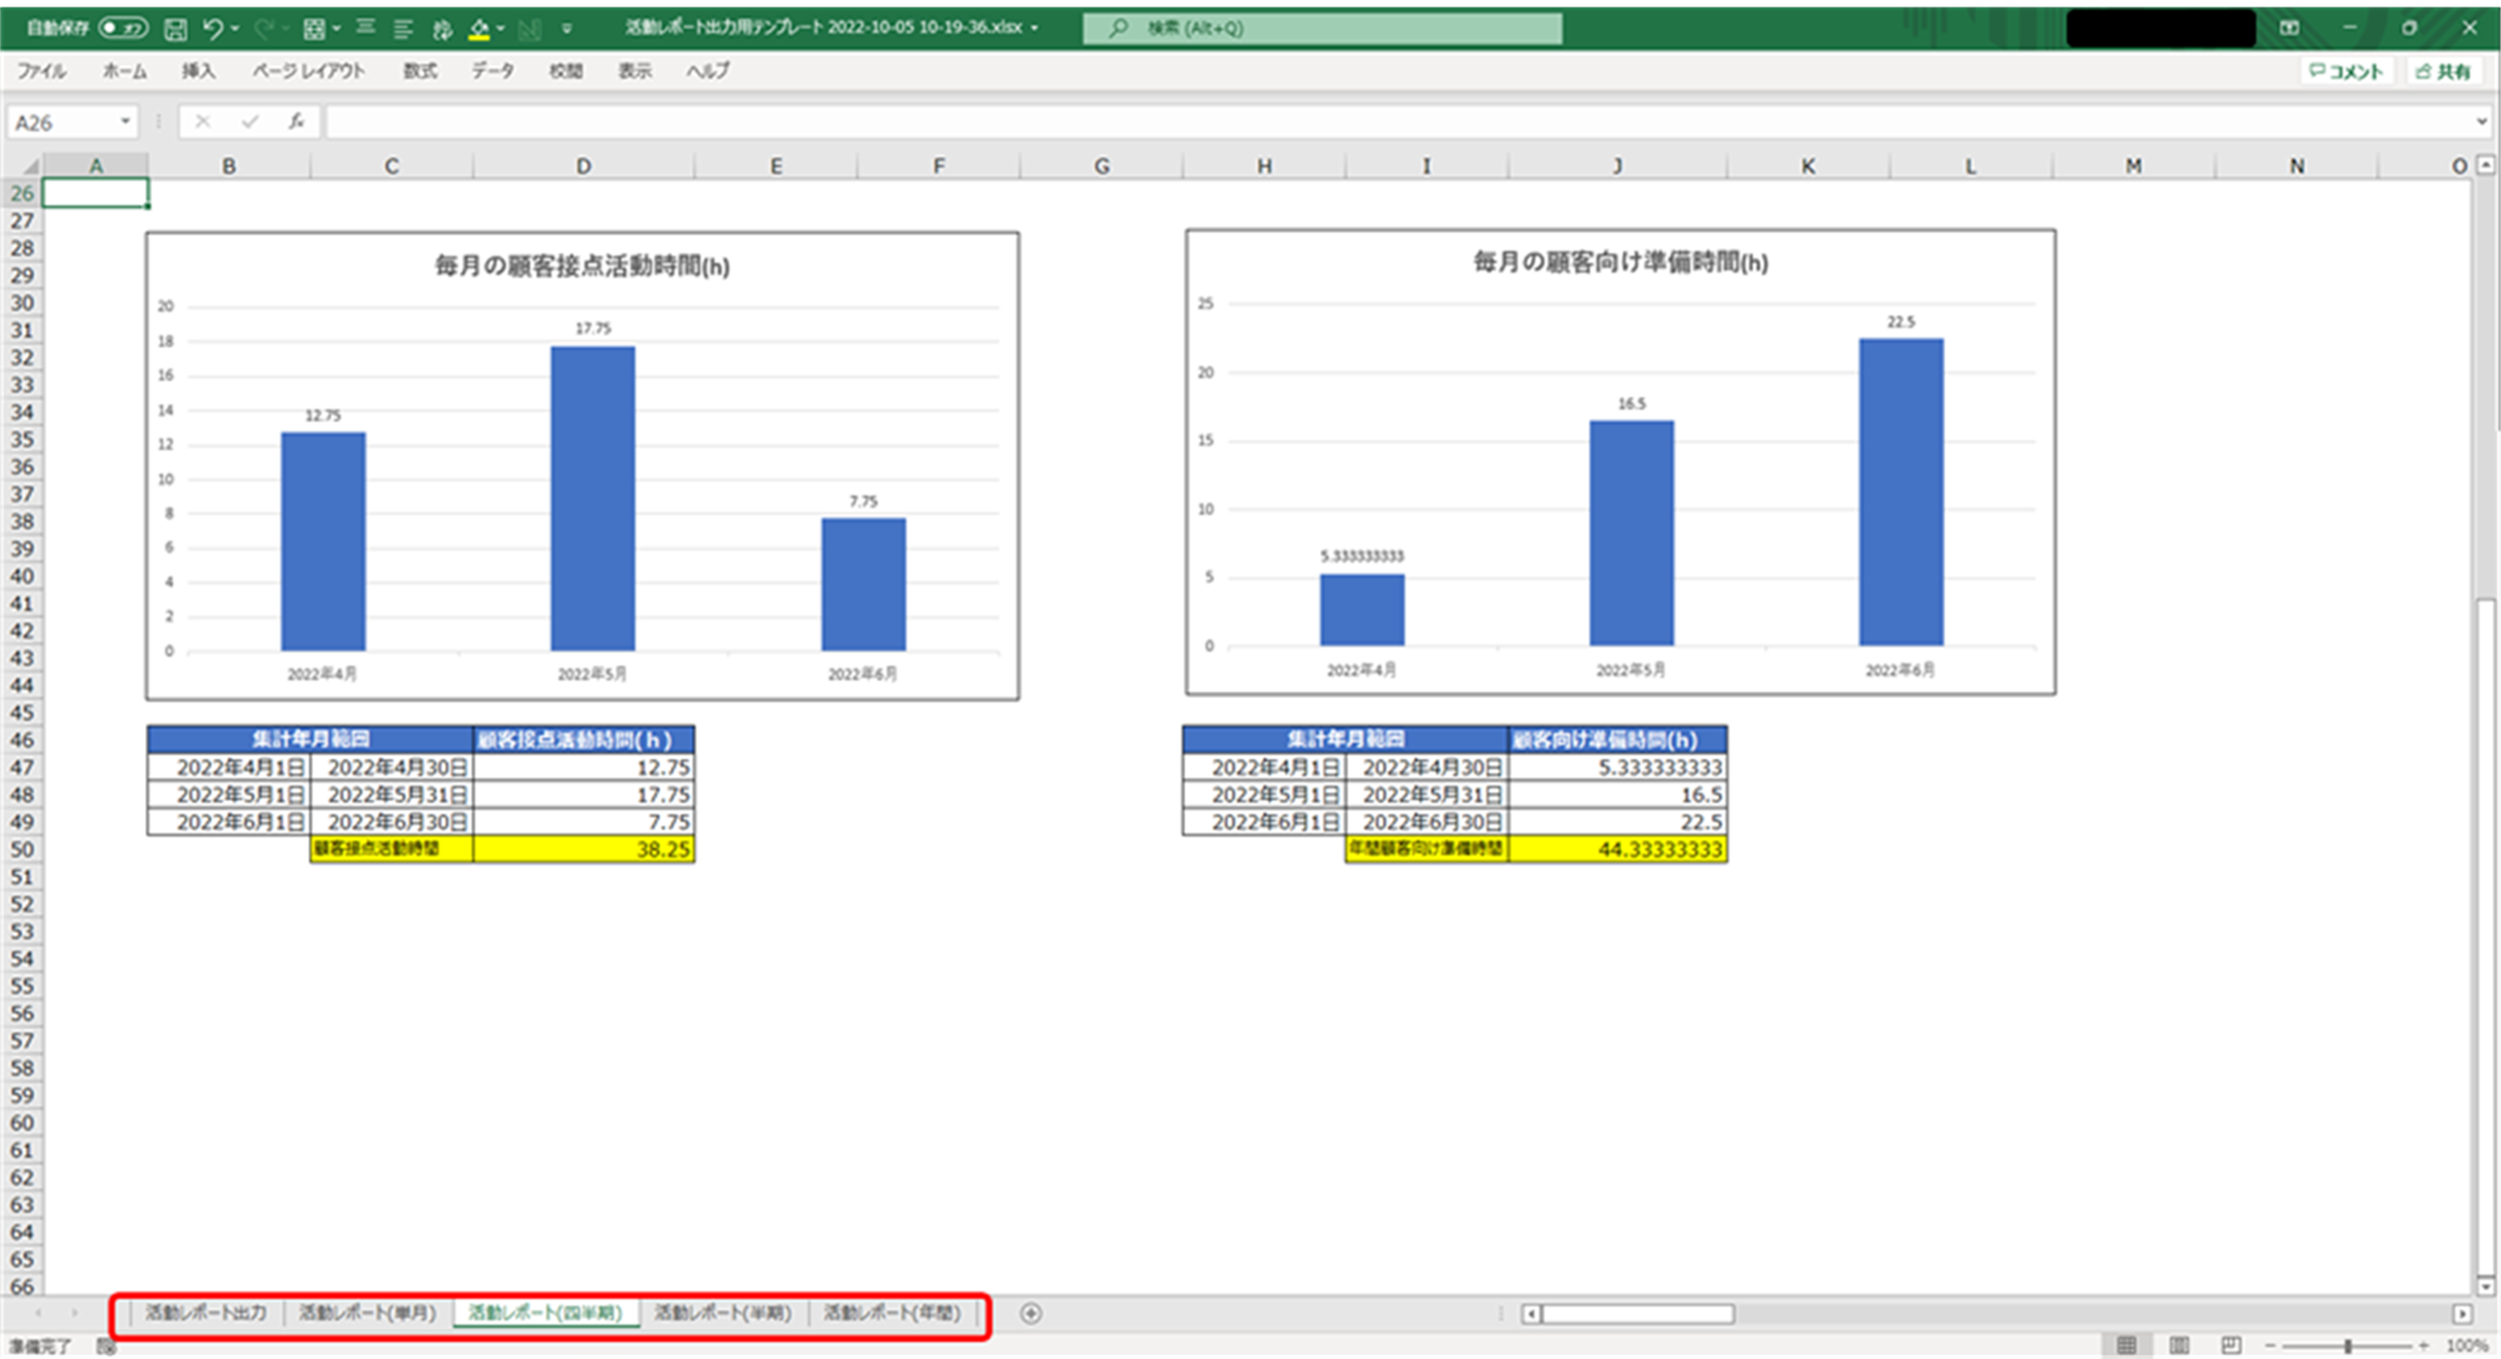
Task: Toggle the 自動保存 AutoSave switch
Action: pyautogui.click(x=123, y=28)
